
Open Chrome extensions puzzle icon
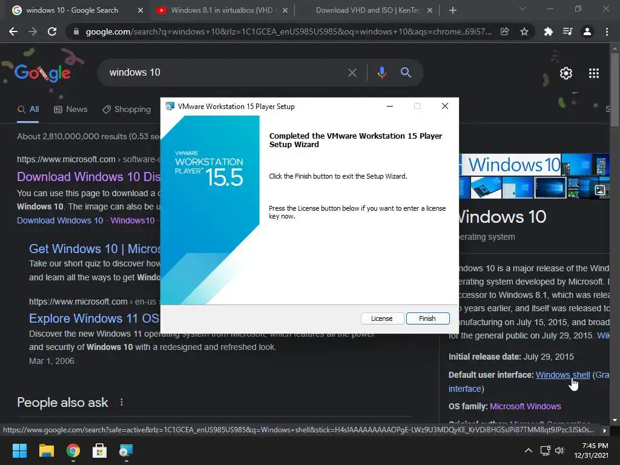point(548,31)
